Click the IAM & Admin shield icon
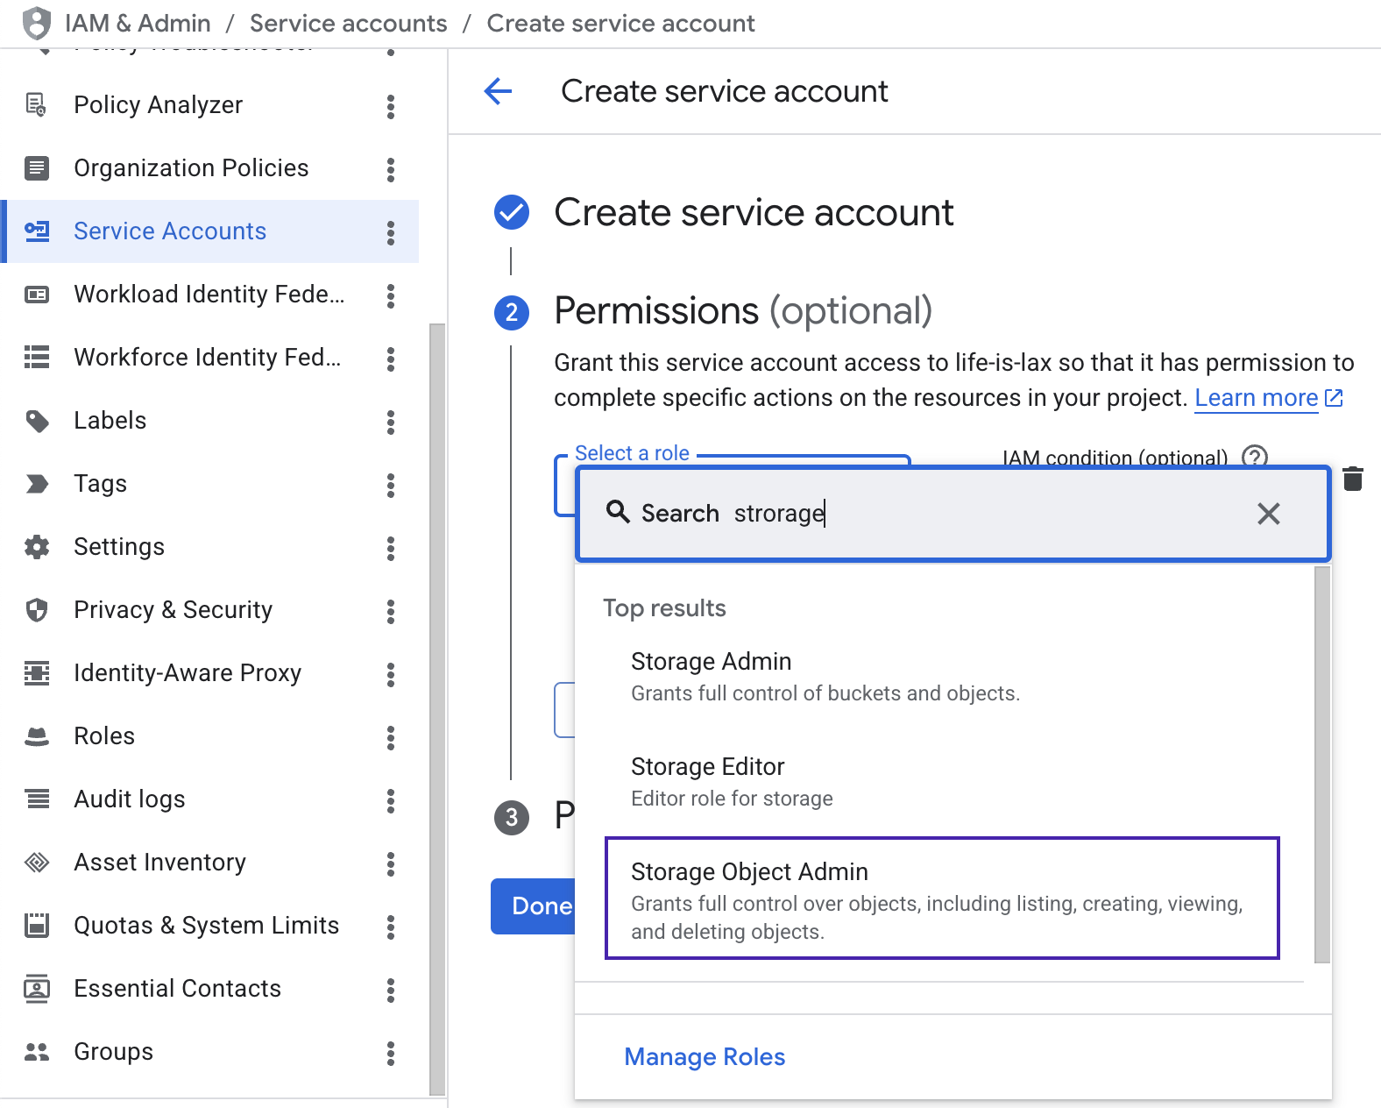Viewport: 1381px width, 1108px height. tap(37, 24)
